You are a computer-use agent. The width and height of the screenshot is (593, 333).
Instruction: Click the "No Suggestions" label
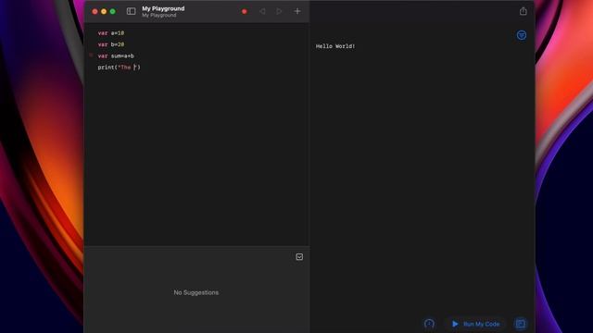[x=196, y=292]
